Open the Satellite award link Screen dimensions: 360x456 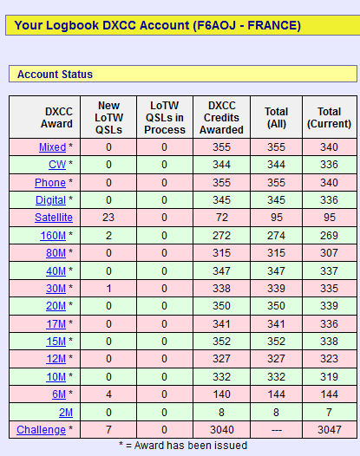pyautogui.click(x=54, y=218)
